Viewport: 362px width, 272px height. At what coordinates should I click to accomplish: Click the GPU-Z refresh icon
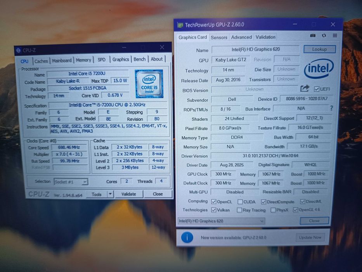(x=324, y=35)
